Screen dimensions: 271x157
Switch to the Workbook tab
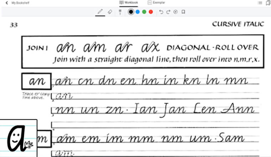point(129,3)
